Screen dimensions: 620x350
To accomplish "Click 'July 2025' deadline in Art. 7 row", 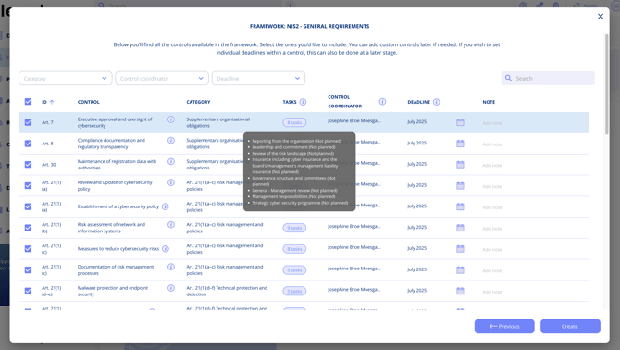I will tap(416, 122).
